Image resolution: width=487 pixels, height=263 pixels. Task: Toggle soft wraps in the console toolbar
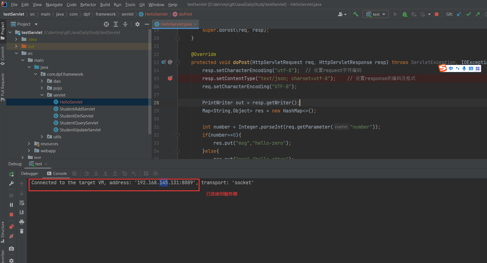click(22, 203)
